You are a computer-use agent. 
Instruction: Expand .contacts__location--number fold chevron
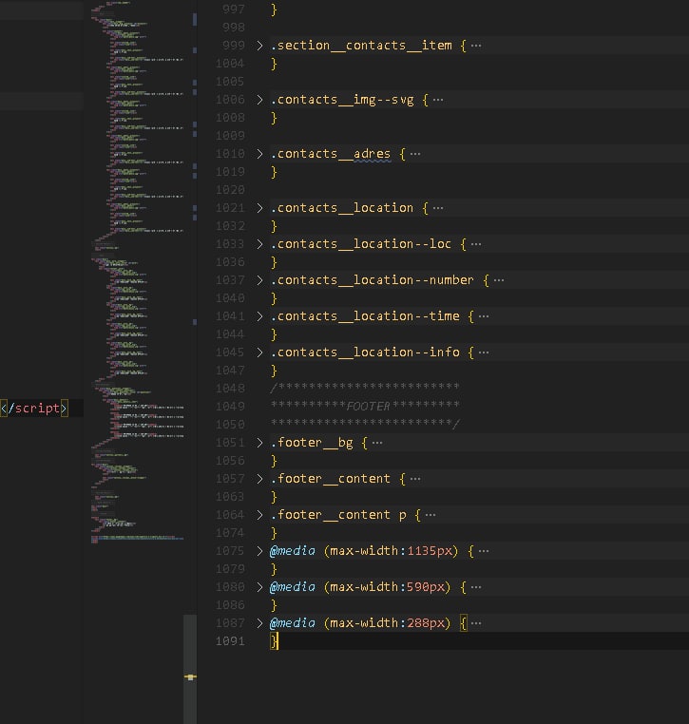tap(259, 280)
